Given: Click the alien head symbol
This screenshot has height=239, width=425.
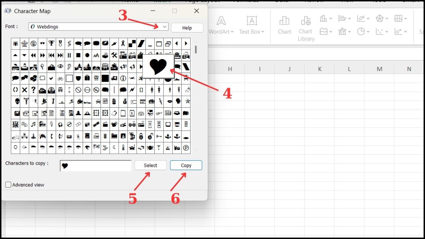Looking at the screenshot, I should click(x=16, y=102).
